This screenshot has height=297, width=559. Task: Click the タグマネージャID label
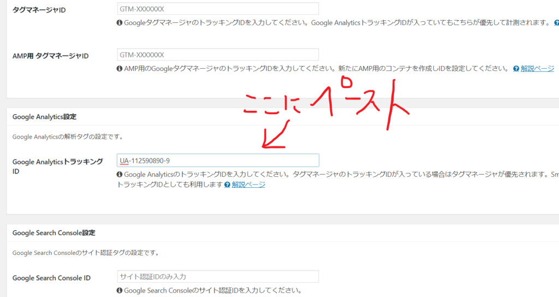point(39,10)
